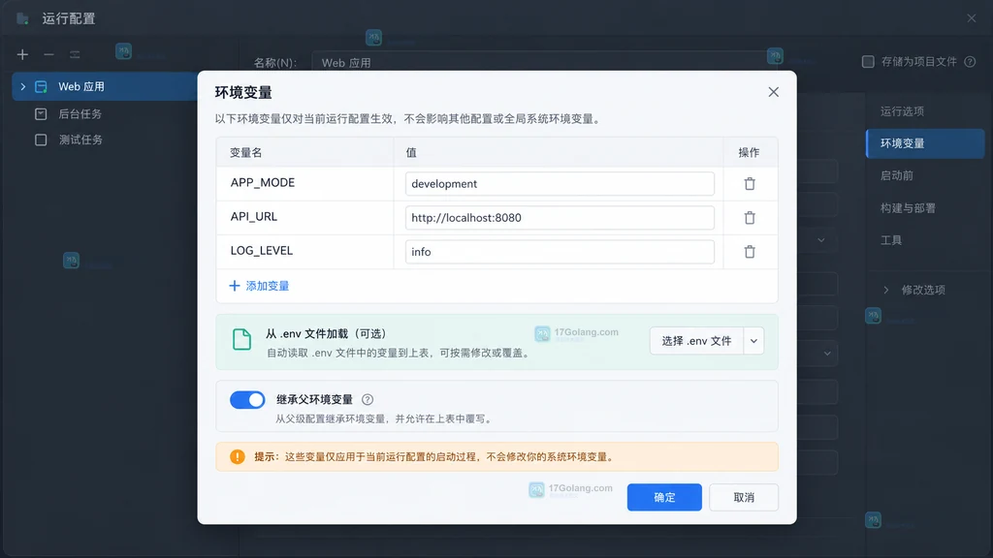Viewport: 993px width, 558px height.
Task: Toggle the 继承父环境变量 switch
Action: [247, 400]
